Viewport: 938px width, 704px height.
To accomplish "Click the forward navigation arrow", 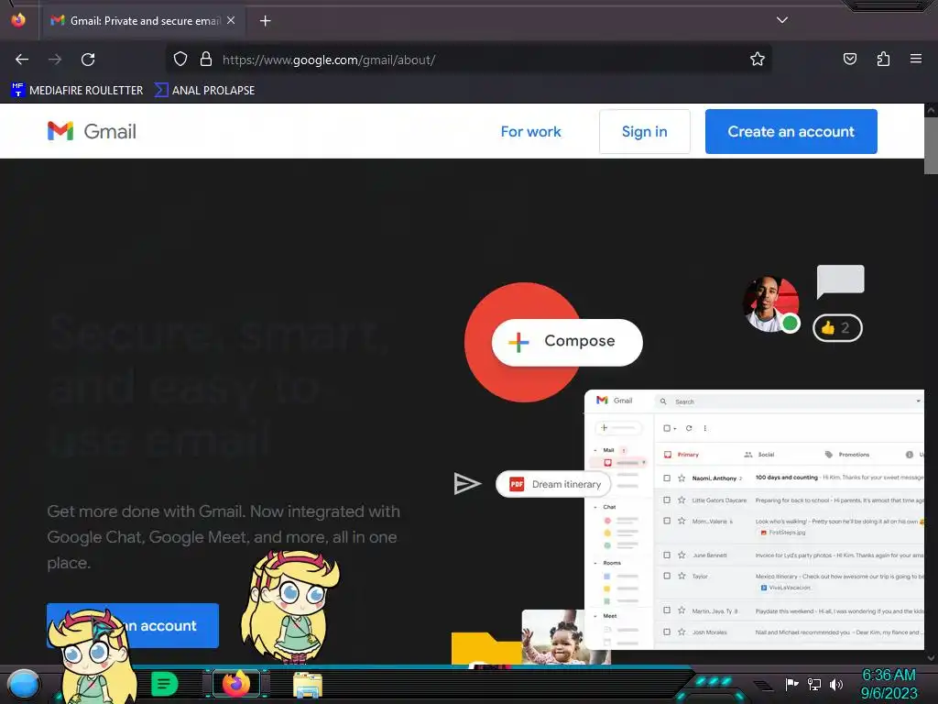I will tap(55, 60).
